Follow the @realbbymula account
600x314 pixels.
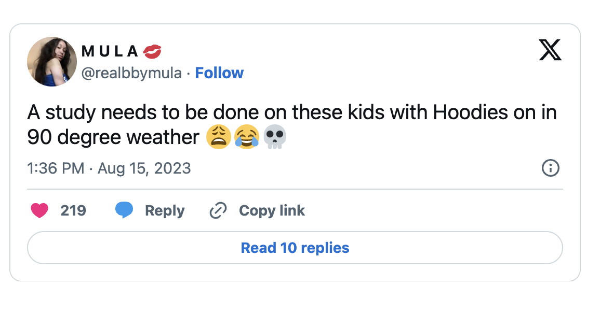(x=219, y=73)
